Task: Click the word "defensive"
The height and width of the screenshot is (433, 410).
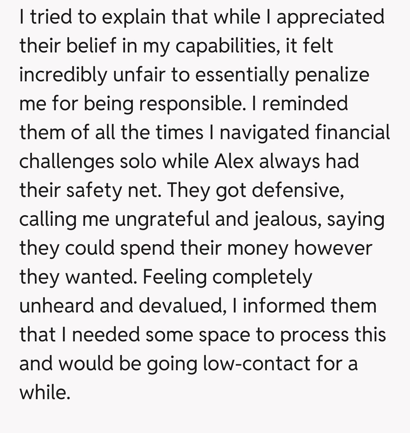Action: coord(298,190)
